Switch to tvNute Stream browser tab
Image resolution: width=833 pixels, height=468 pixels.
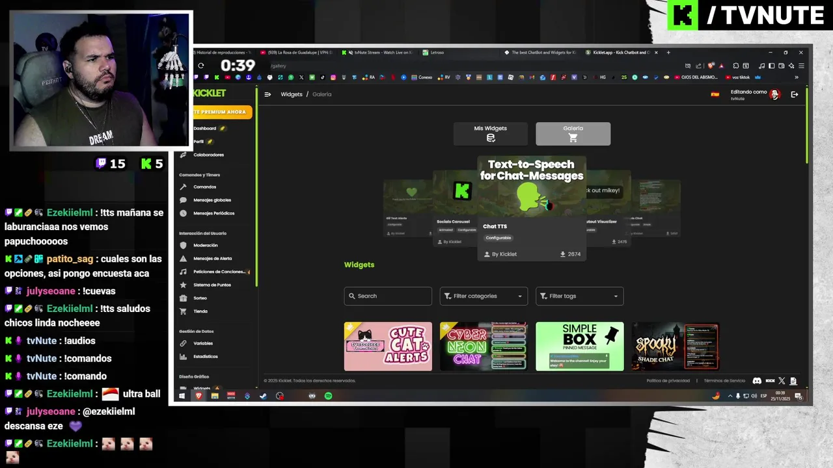pos(377,53)
